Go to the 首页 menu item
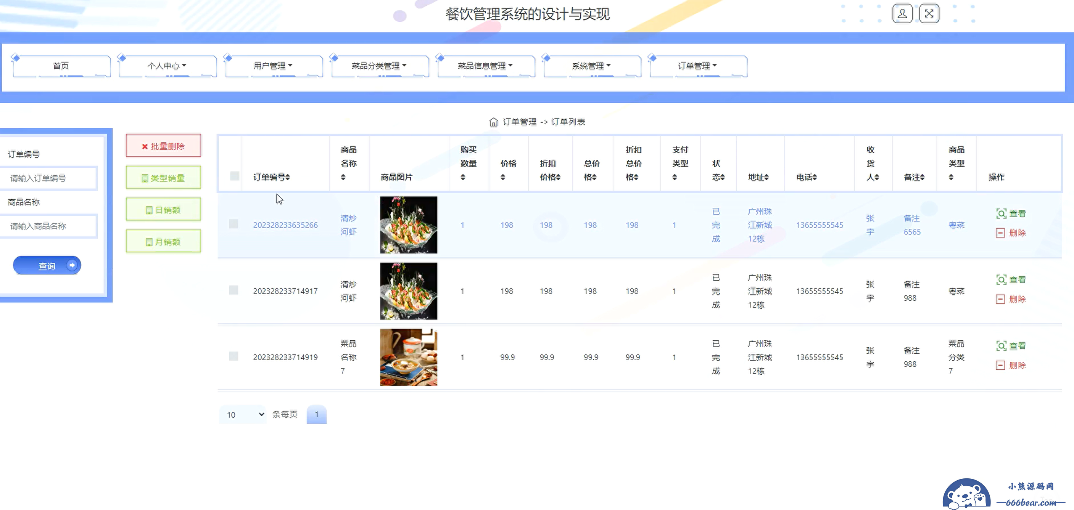This screenshot has width=1074, height=510. click(61, 66)
